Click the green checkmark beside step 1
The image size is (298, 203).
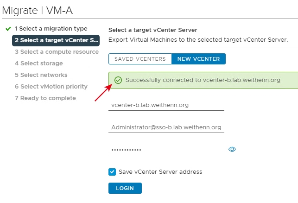point(8,29)
